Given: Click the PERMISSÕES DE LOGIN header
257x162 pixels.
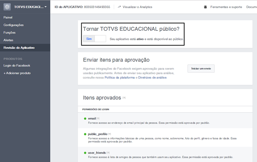Looking at the screenshot, I should (x=96, y=109).
